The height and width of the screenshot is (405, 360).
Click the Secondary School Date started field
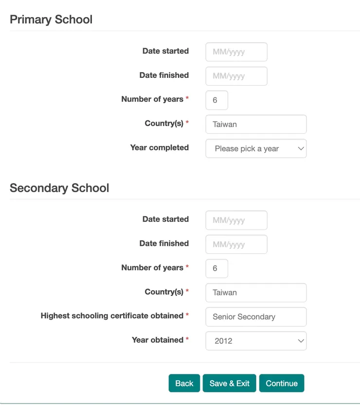(236, 220)
